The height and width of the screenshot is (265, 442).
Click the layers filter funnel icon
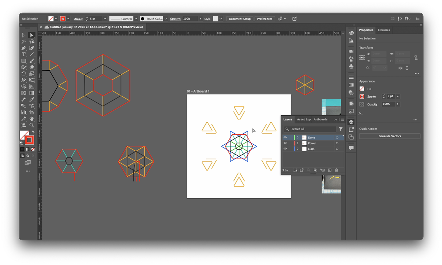click(341, 129)
